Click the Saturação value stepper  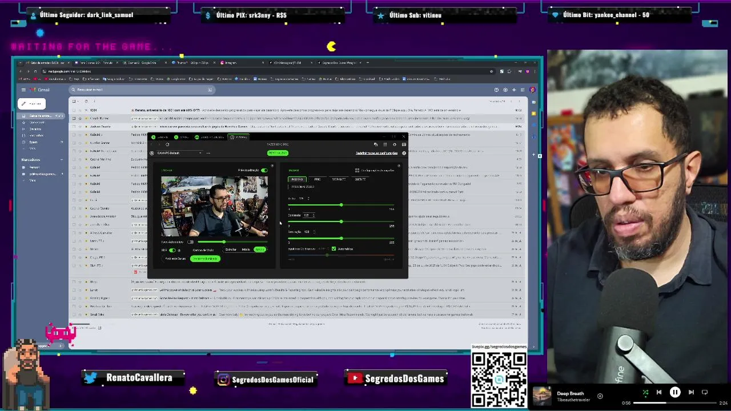point(313,232)
